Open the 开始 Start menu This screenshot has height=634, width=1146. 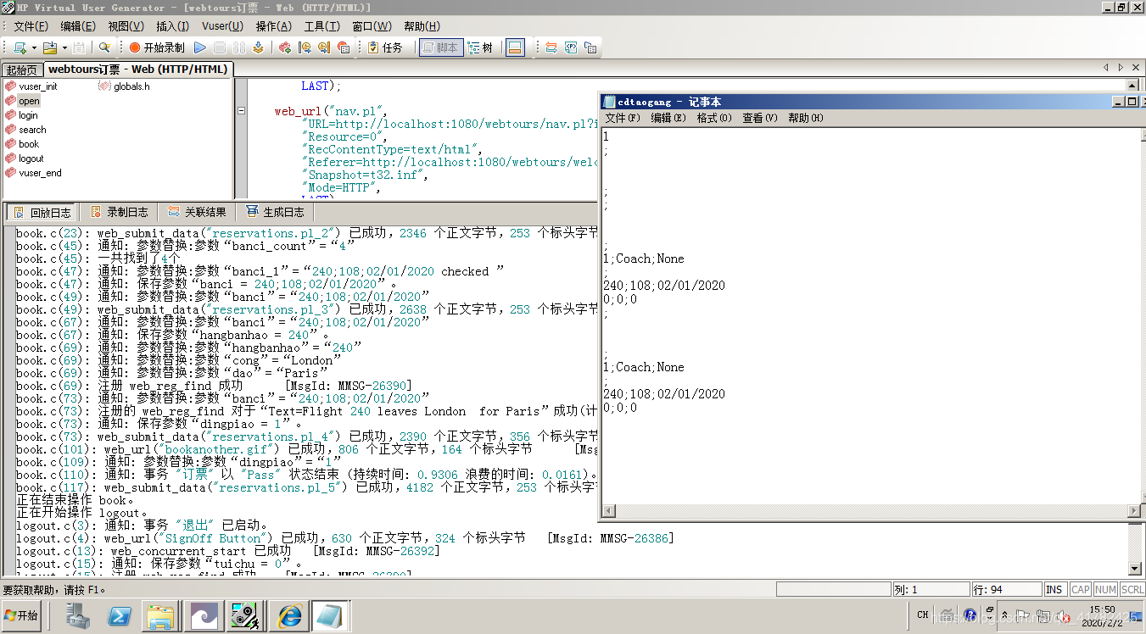pyautogui.click(x=21, y=615)
